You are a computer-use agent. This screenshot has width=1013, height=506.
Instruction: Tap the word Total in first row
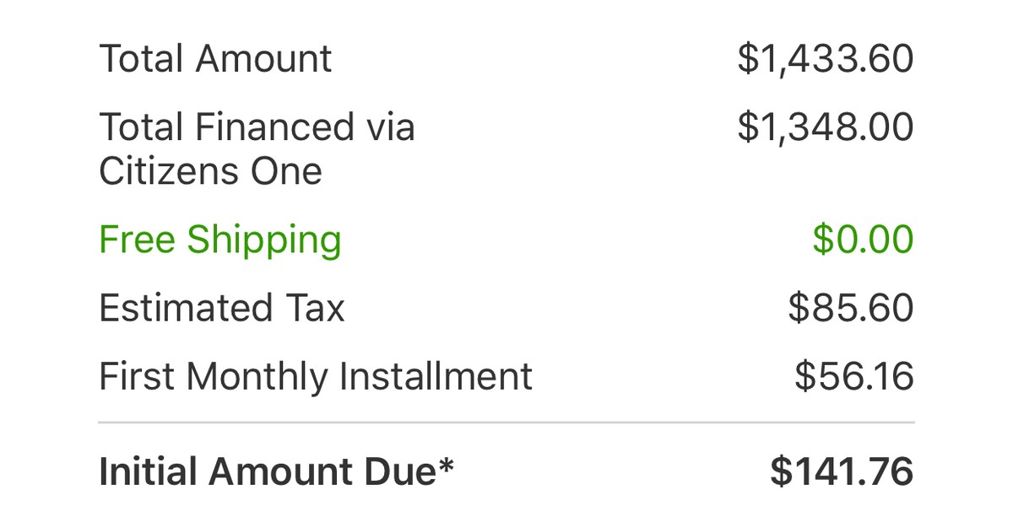[141, 60]
